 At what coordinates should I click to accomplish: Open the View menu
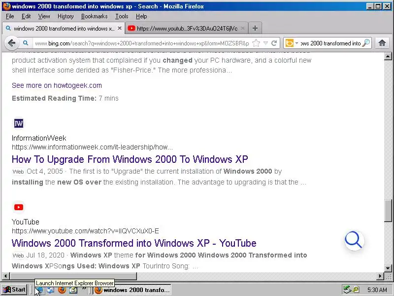pos(44,16)
